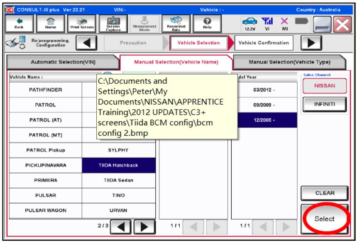
Task: Take a Screen Capture
Action: tap(113, 24)
